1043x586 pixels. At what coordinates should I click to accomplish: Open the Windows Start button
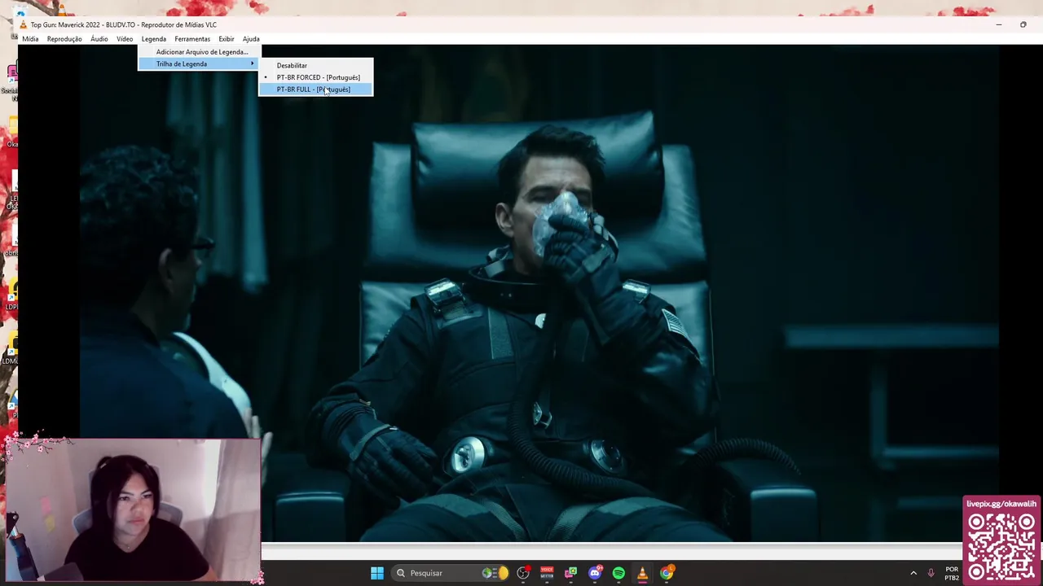click(x=377, y=573)
